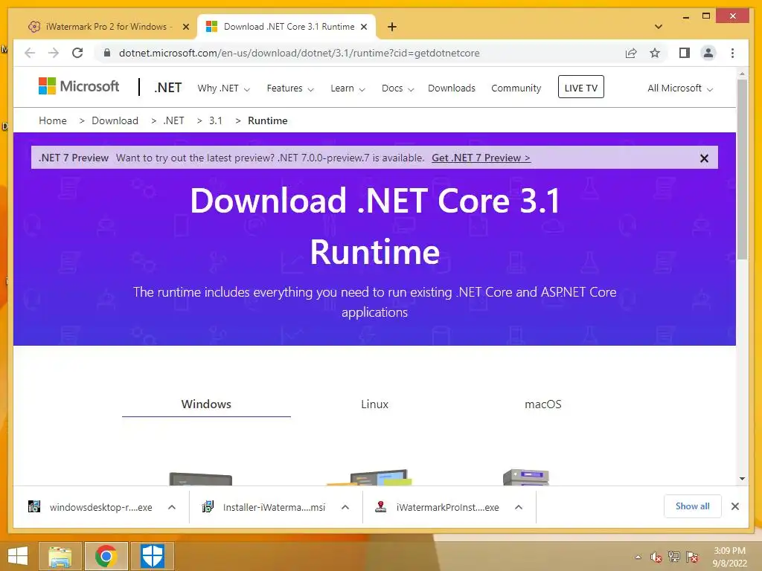Image resolution: width=762 pixels, height=571 pixels.
Task: Open the Downloads nav item
Action: (x=452, y=88)
